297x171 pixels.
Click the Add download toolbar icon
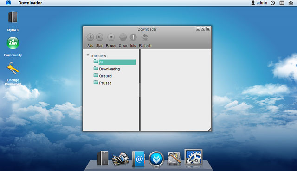tap(90, 37)
